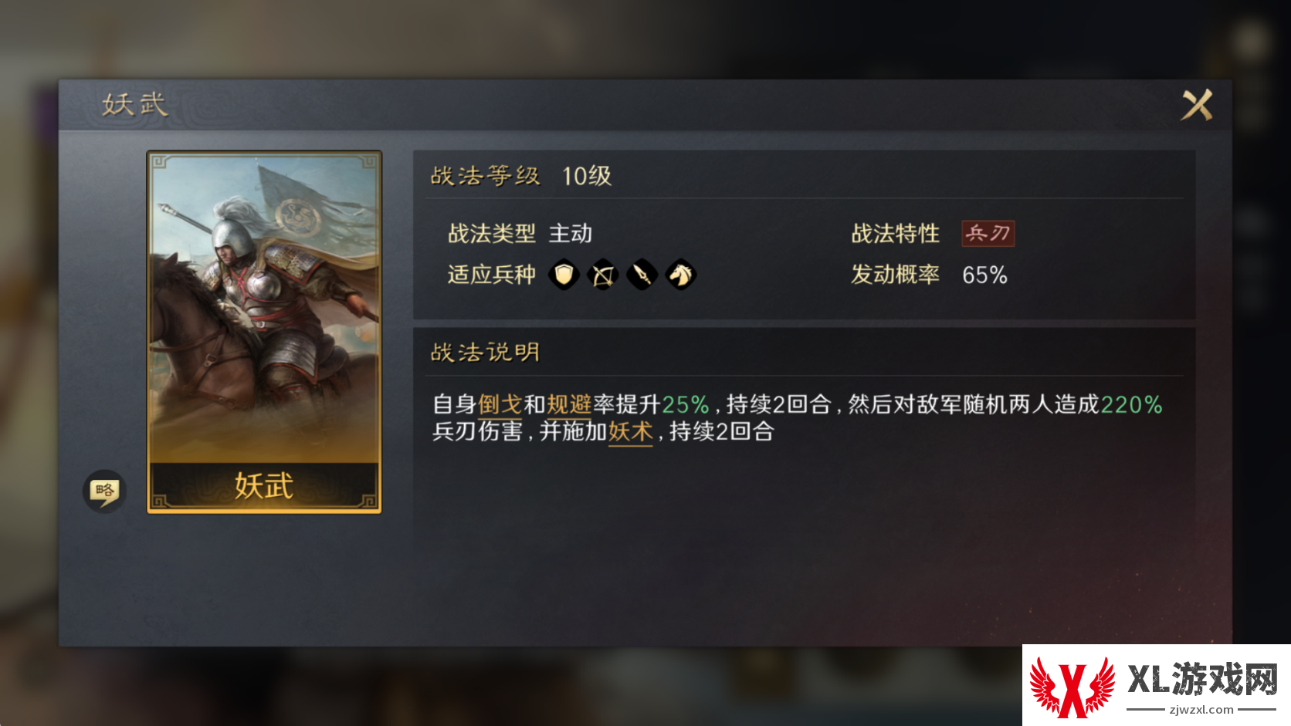Tap the 战法等级 10级 header
This screenshot has width=1291, height=726.
click(521, 176)
